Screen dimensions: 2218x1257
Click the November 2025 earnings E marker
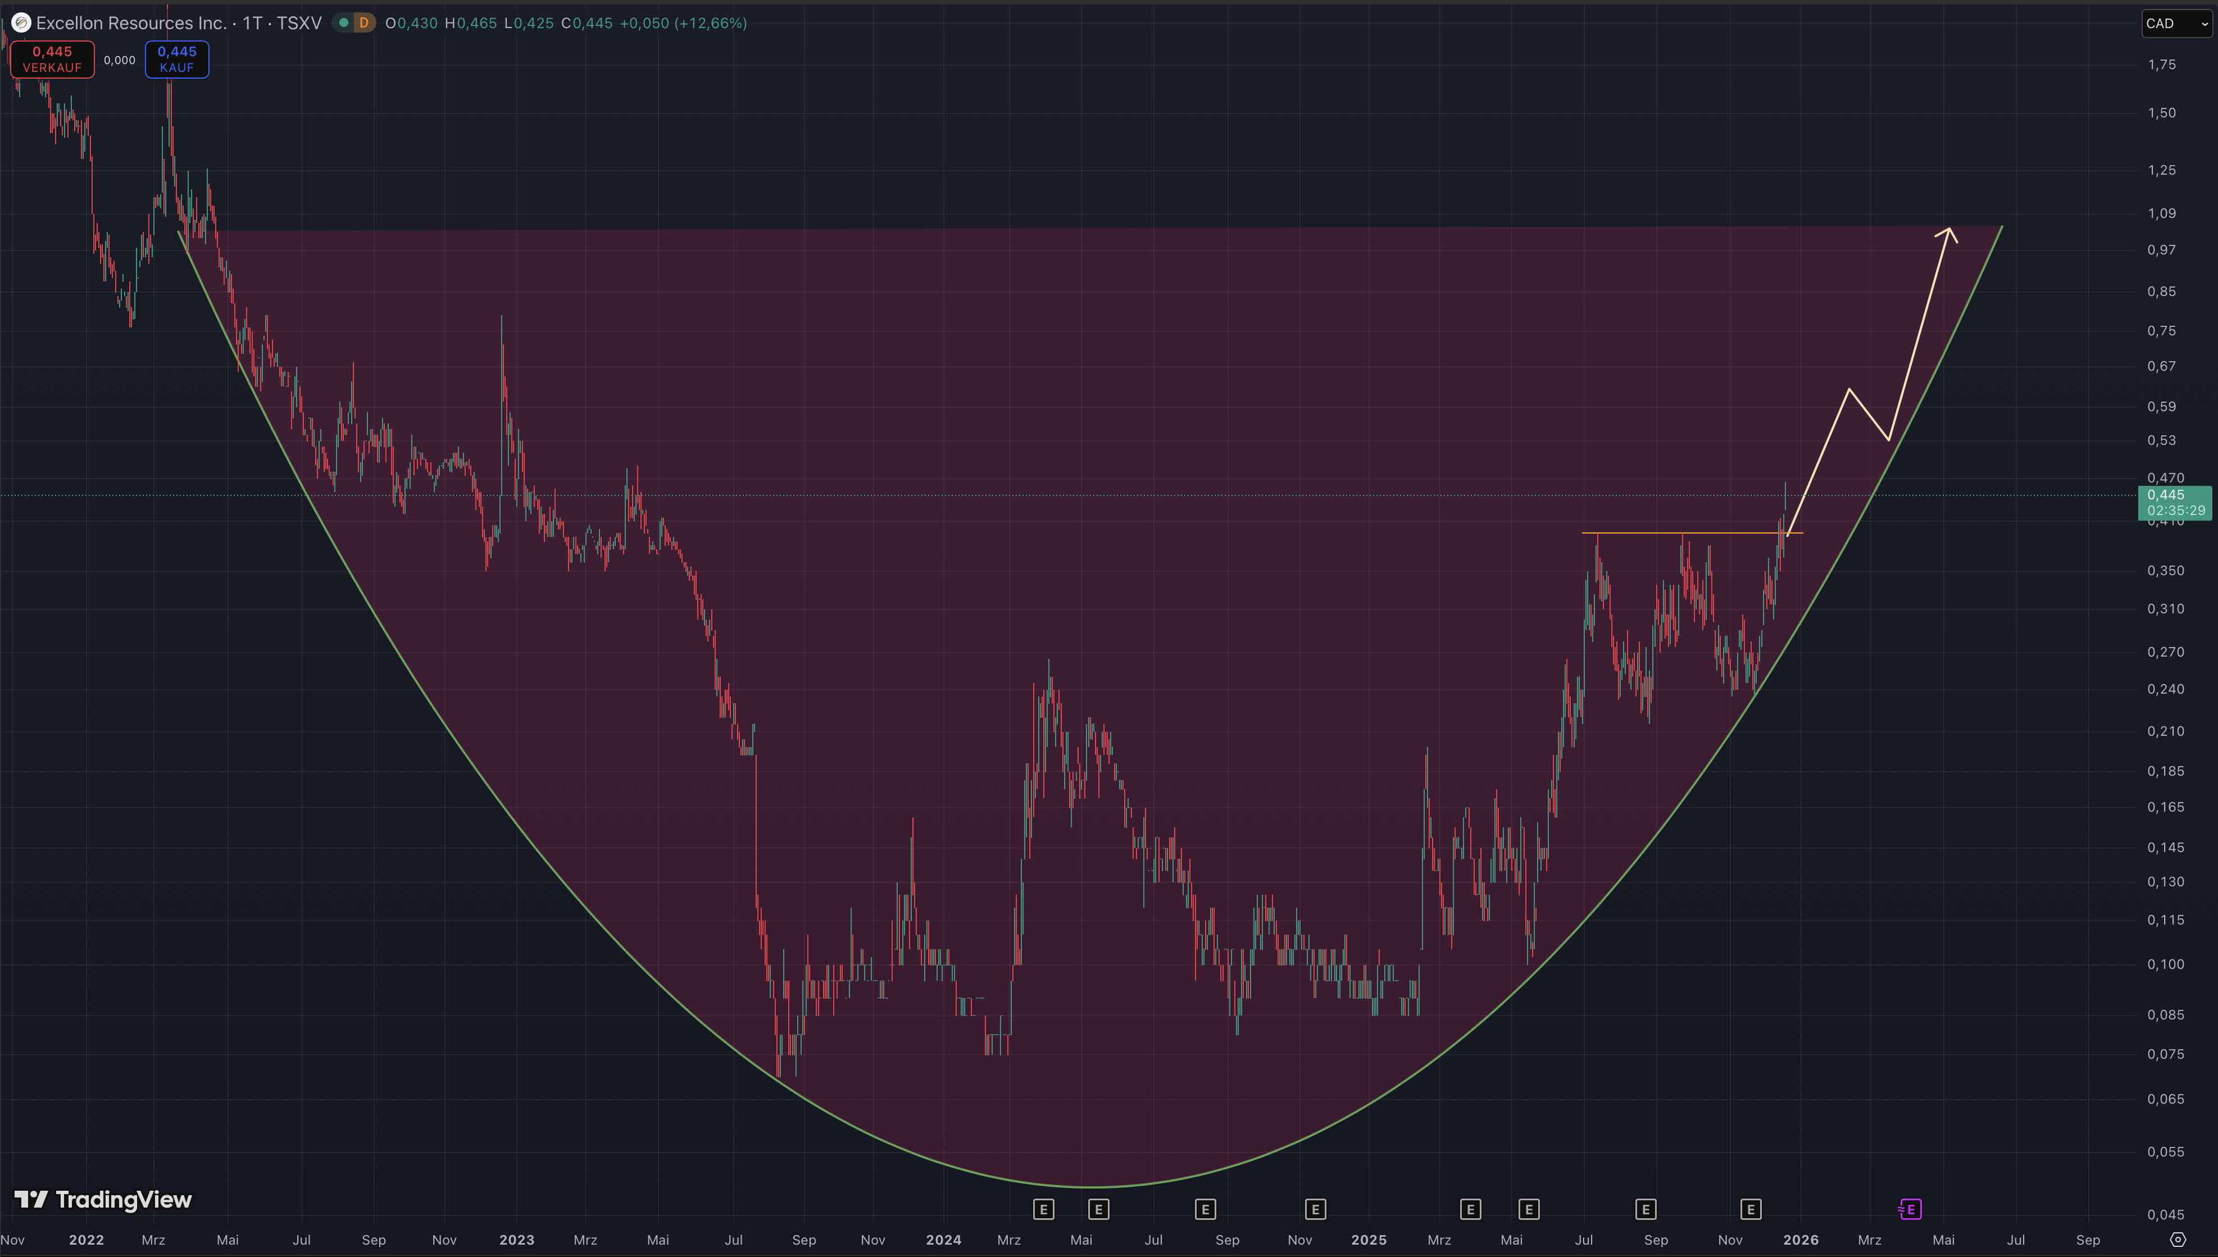click(1750, 1209)
